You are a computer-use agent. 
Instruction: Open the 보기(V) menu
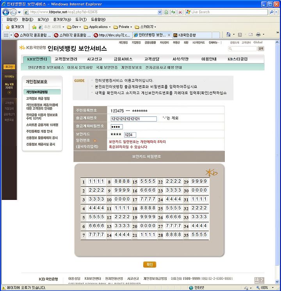[43, 19]
